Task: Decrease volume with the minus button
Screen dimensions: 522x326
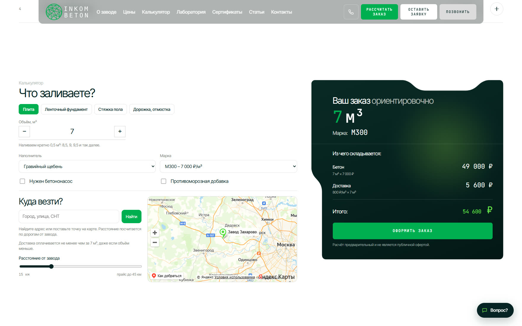Action: 24,131
